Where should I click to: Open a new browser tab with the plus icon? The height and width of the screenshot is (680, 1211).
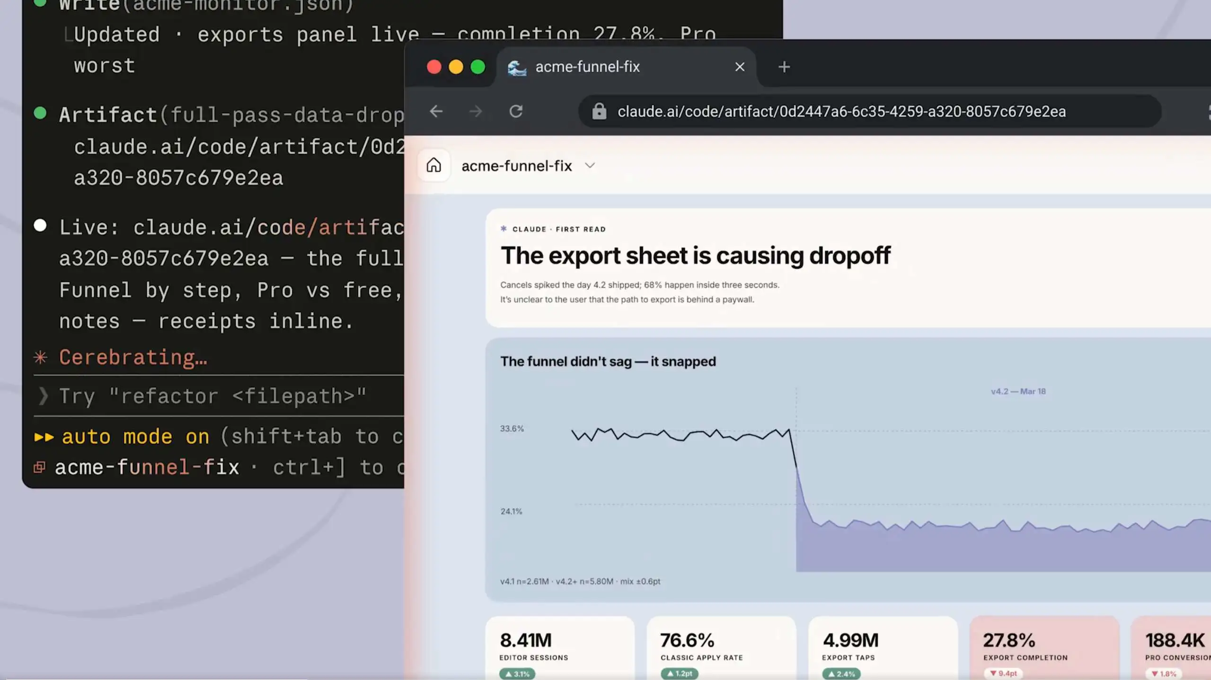pos(784,67)
